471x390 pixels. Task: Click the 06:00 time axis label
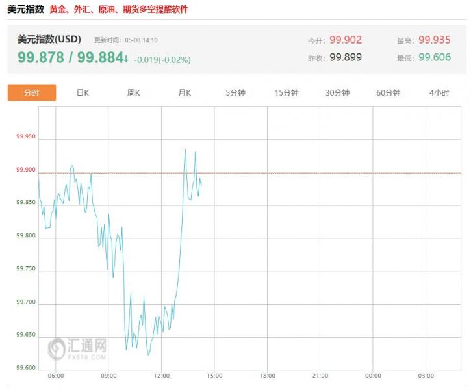(x=56, y=376)
